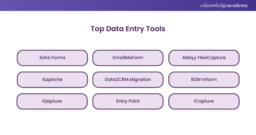Click the Data2CRM.Migration box
Screen dimensions: 256x135
click(x=128, y=79)
